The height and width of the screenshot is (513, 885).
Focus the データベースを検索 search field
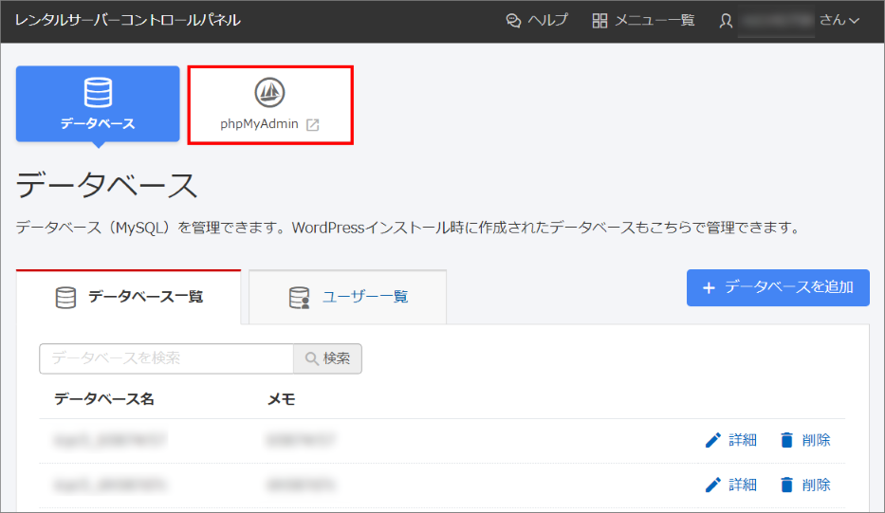tap(167, 358)
